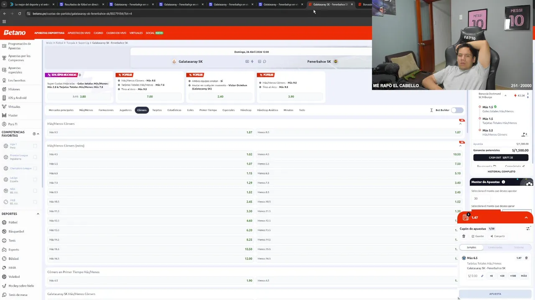The height and width of the screenshot is (300, 535).
Task: Click the Apuesta button in bet slip
Action: (x=495, y=294)
